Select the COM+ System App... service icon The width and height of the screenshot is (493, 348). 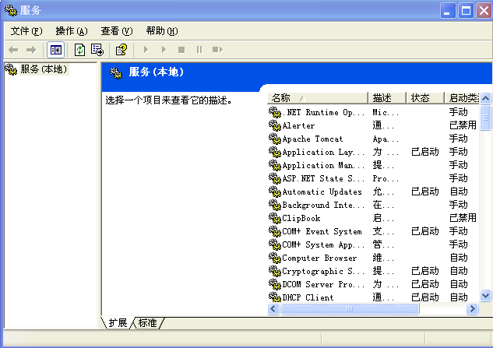click(x=274, y=244)
